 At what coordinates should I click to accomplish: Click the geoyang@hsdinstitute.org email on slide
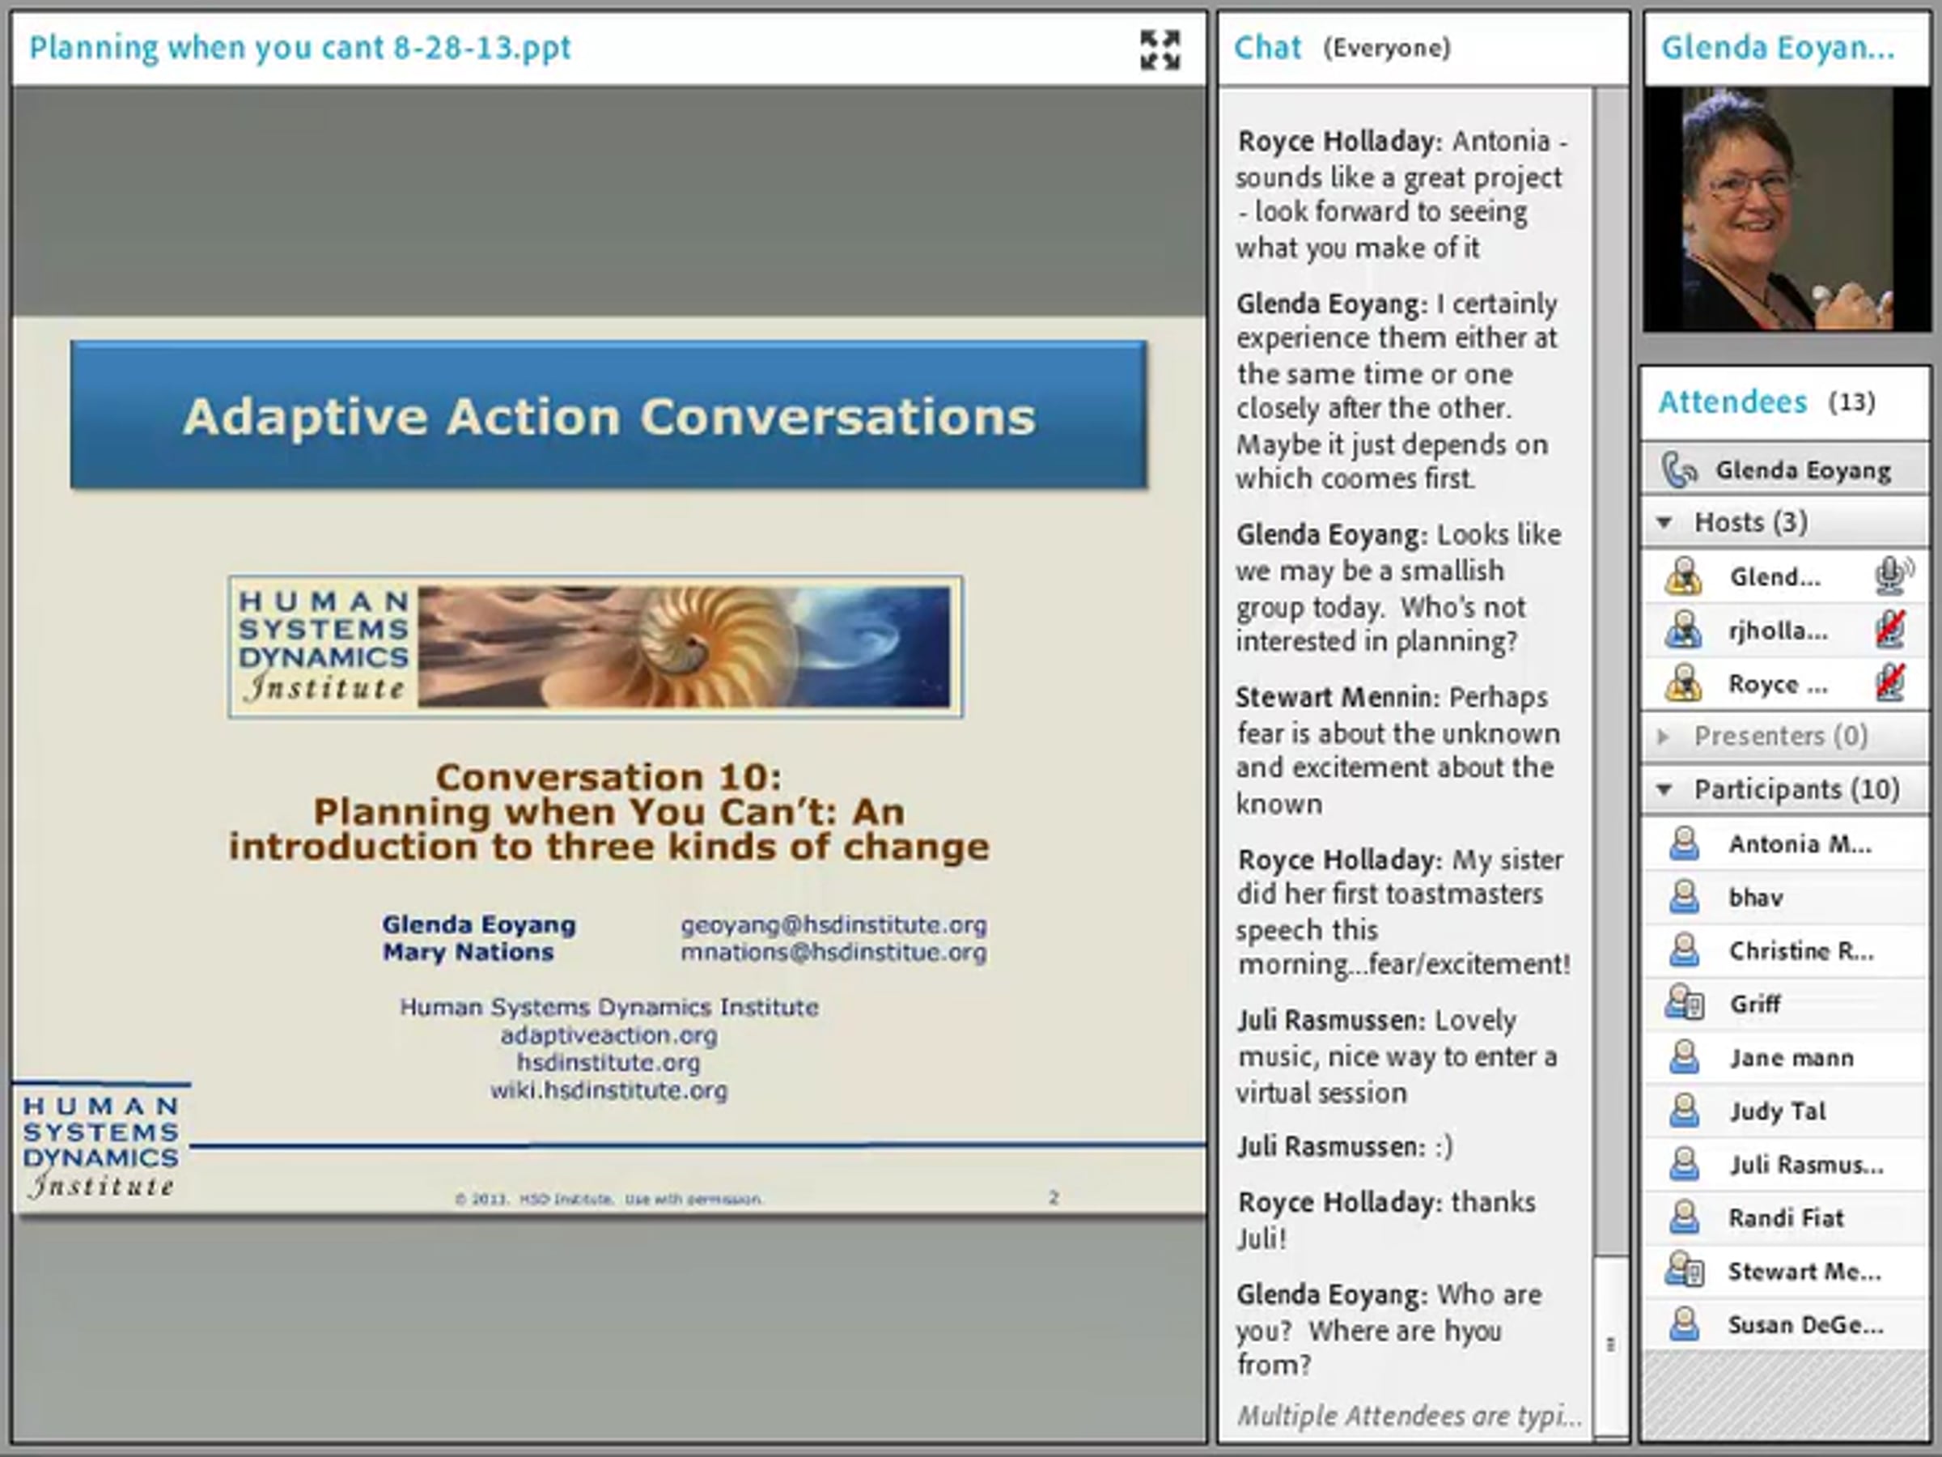tap(833, 924)
